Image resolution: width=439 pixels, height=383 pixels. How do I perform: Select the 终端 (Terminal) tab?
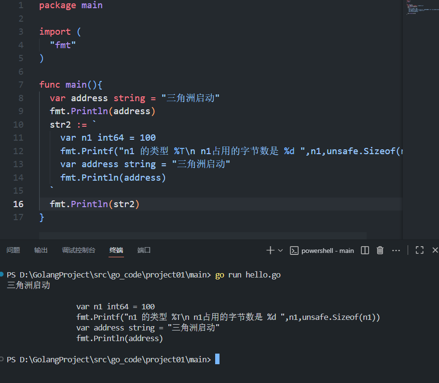[x=116, y=250]
